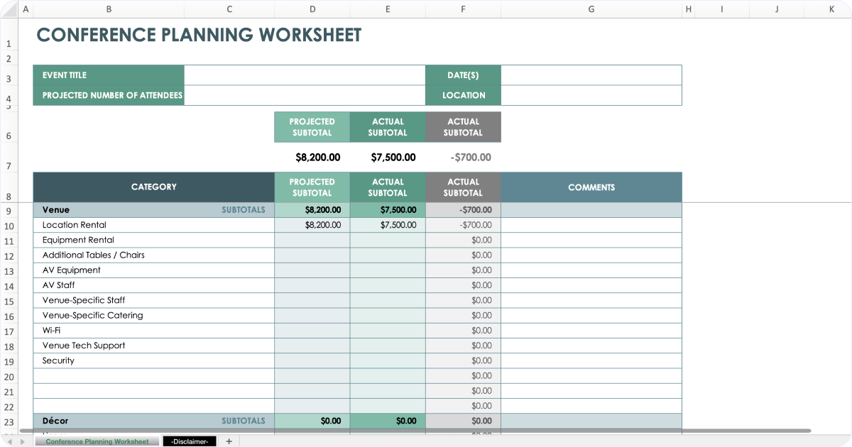The width and height of the screenshot is (852, 447).
Task: Click the Event Title entry field
Action: [x=304, y=74]
